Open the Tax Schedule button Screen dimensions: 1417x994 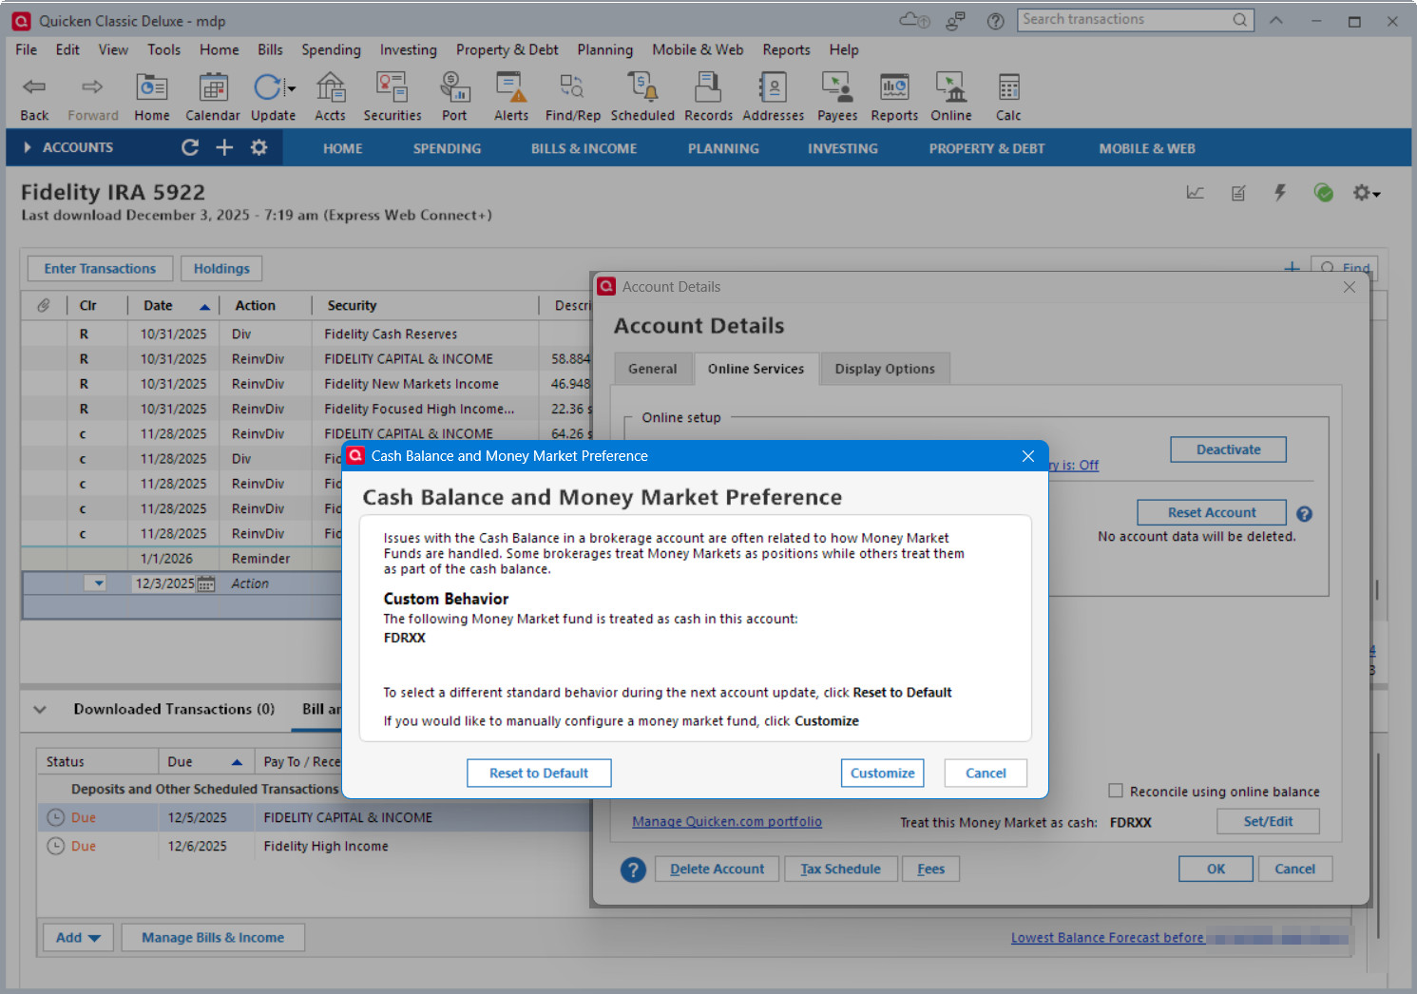click(x=840, y=869)
